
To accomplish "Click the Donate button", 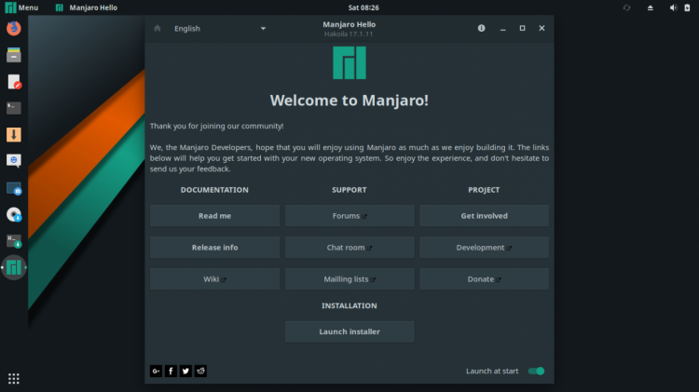I will tap(484, 278).
